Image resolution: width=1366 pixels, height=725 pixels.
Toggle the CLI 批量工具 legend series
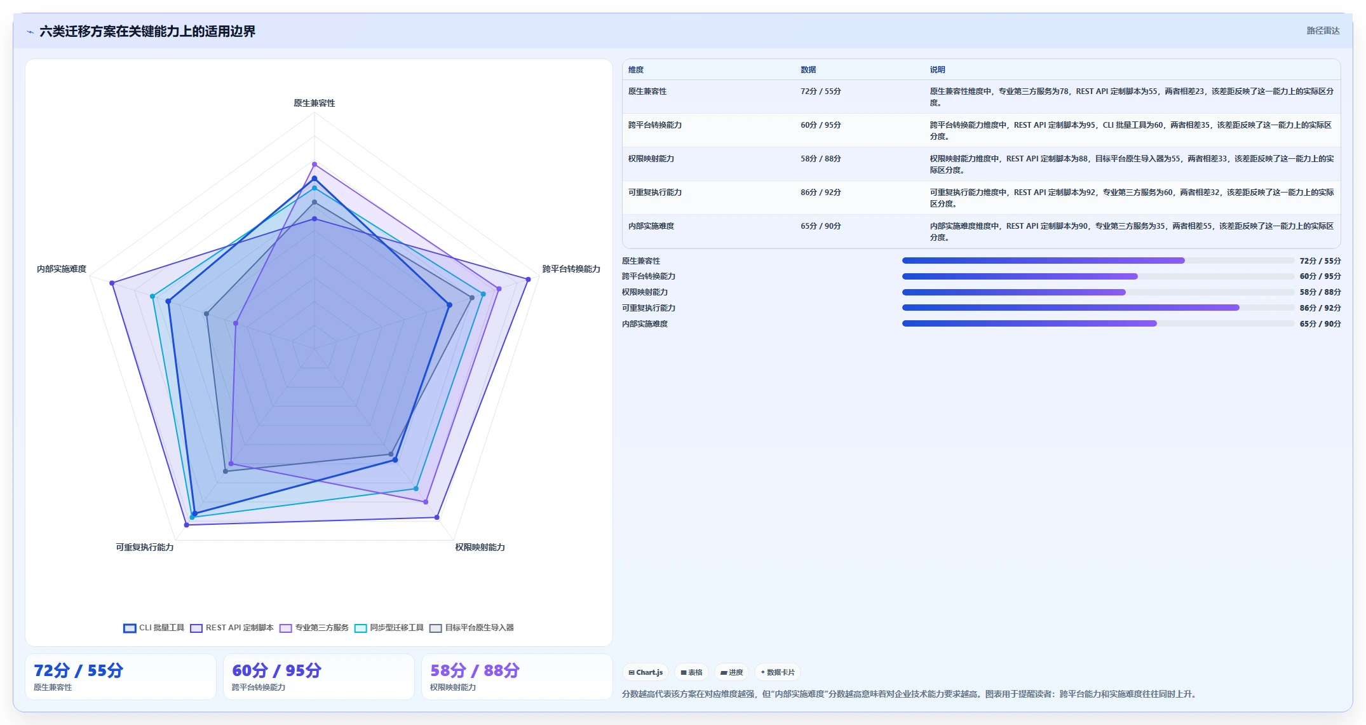(x=154, y=628)
